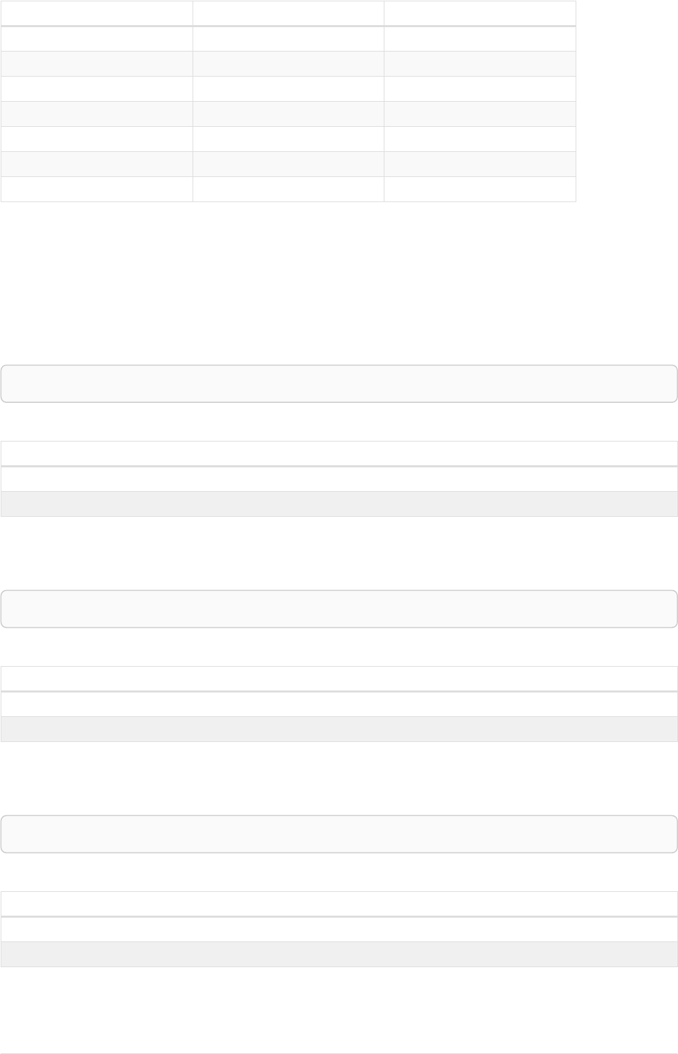The width and height of the screenshot is (678, 1054).
Task: Click inside the third rounded code box
Action: coord(339,834)
